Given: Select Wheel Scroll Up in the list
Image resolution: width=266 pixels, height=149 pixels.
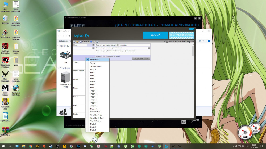Looking at the screenshot, I should pyautogui.click(x=96, y=115).
